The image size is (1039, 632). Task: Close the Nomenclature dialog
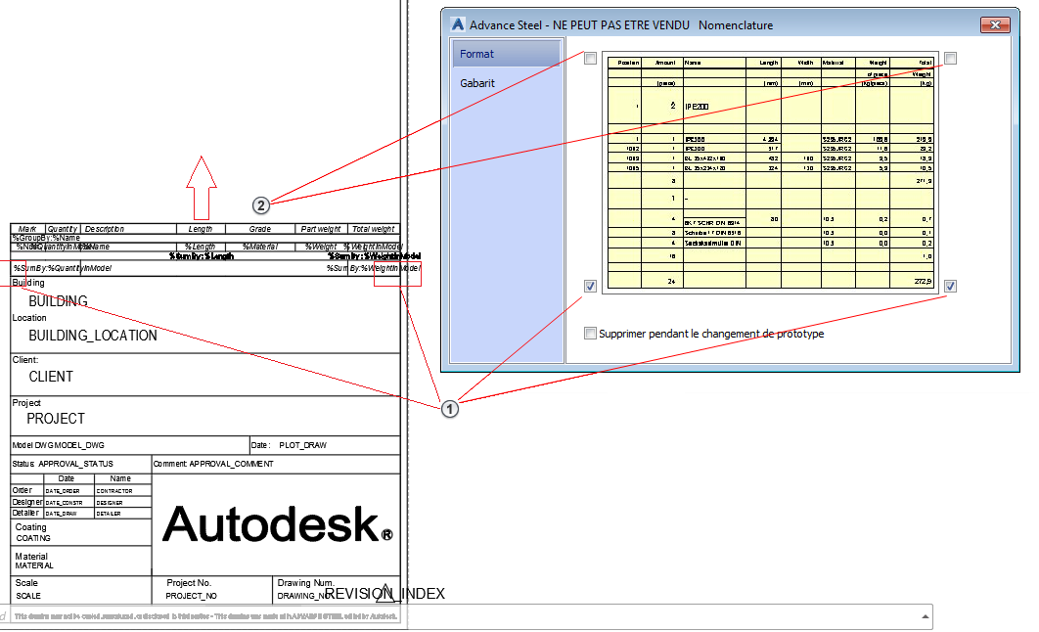pos(995,25)
